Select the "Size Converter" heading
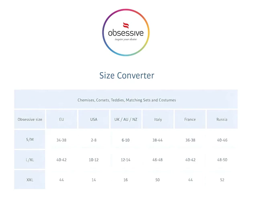This screenshot has height=199, width=253. pos(126,75)
